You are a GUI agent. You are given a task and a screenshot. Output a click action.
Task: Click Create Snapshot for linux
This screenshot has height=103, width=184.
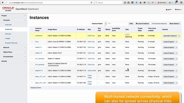(169, 42)
